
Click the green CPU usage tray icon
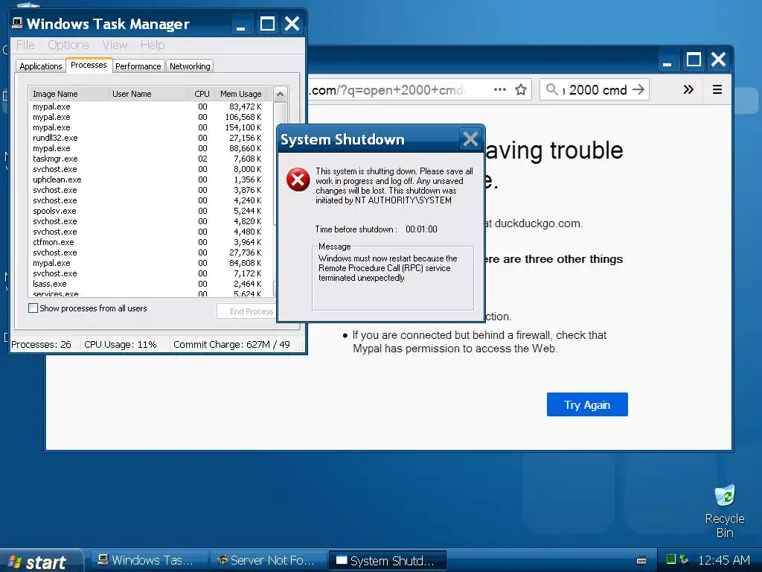click(x=671, y=559)
